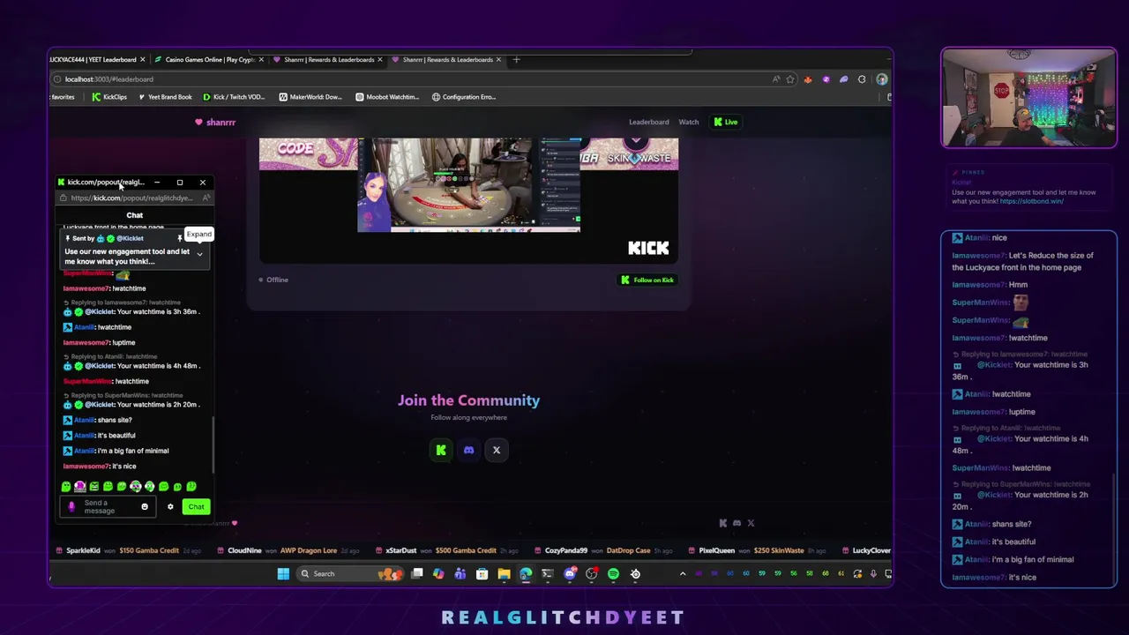1129x635 pixels.
Task: Click the purple microphone icon in chat input
Action: click(x=71, y=506)
